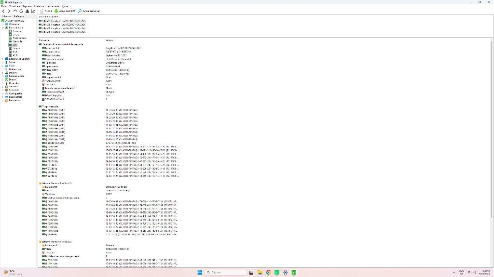
Task: Open the Windows Start menu
Action: [x=200, y=273]
